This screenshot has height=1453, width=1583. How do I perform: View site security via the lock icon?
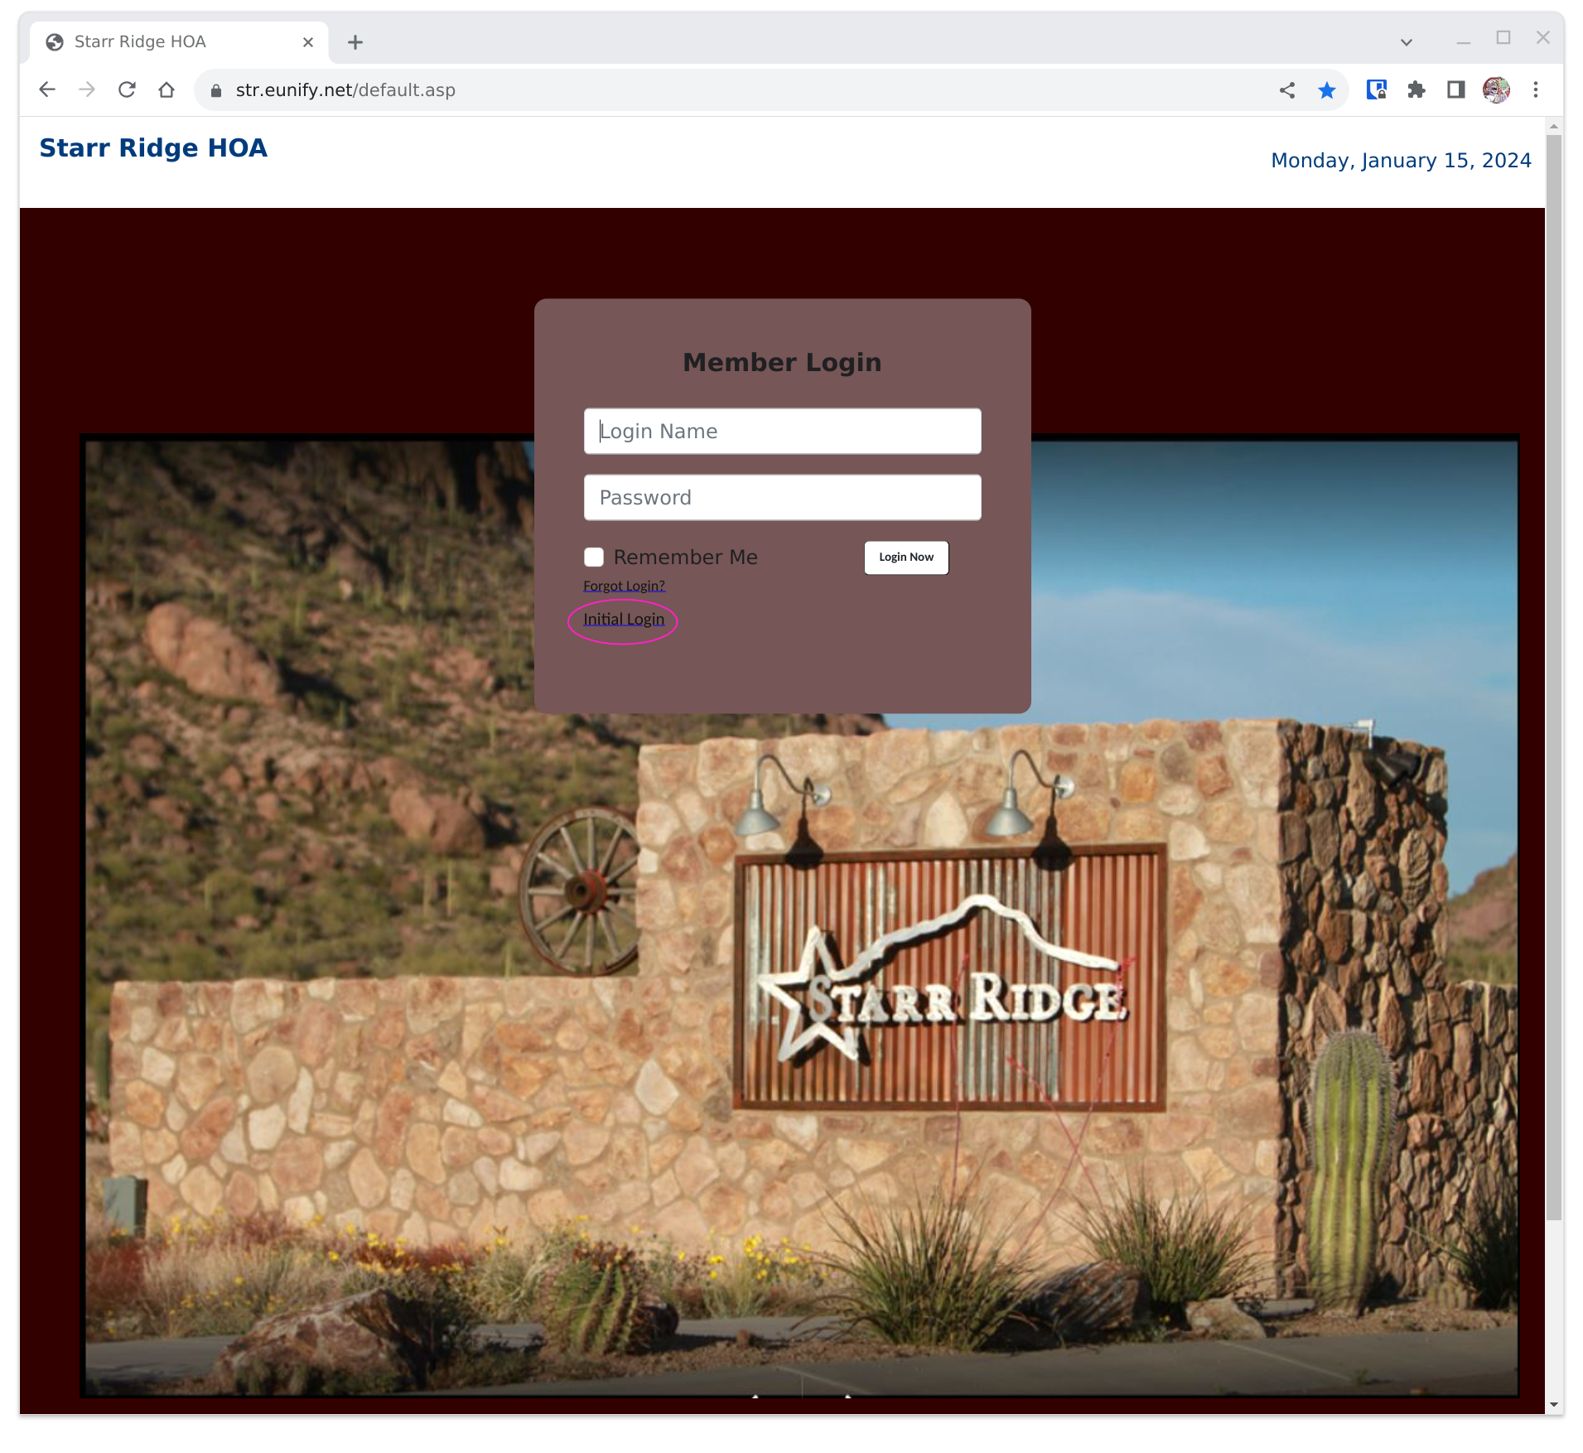click(215, 89)
